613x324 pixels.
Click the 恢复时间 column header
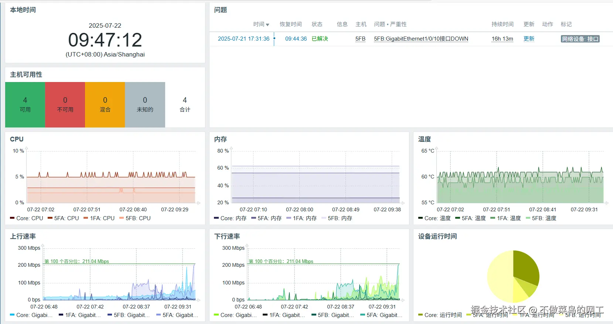(290, 24)
